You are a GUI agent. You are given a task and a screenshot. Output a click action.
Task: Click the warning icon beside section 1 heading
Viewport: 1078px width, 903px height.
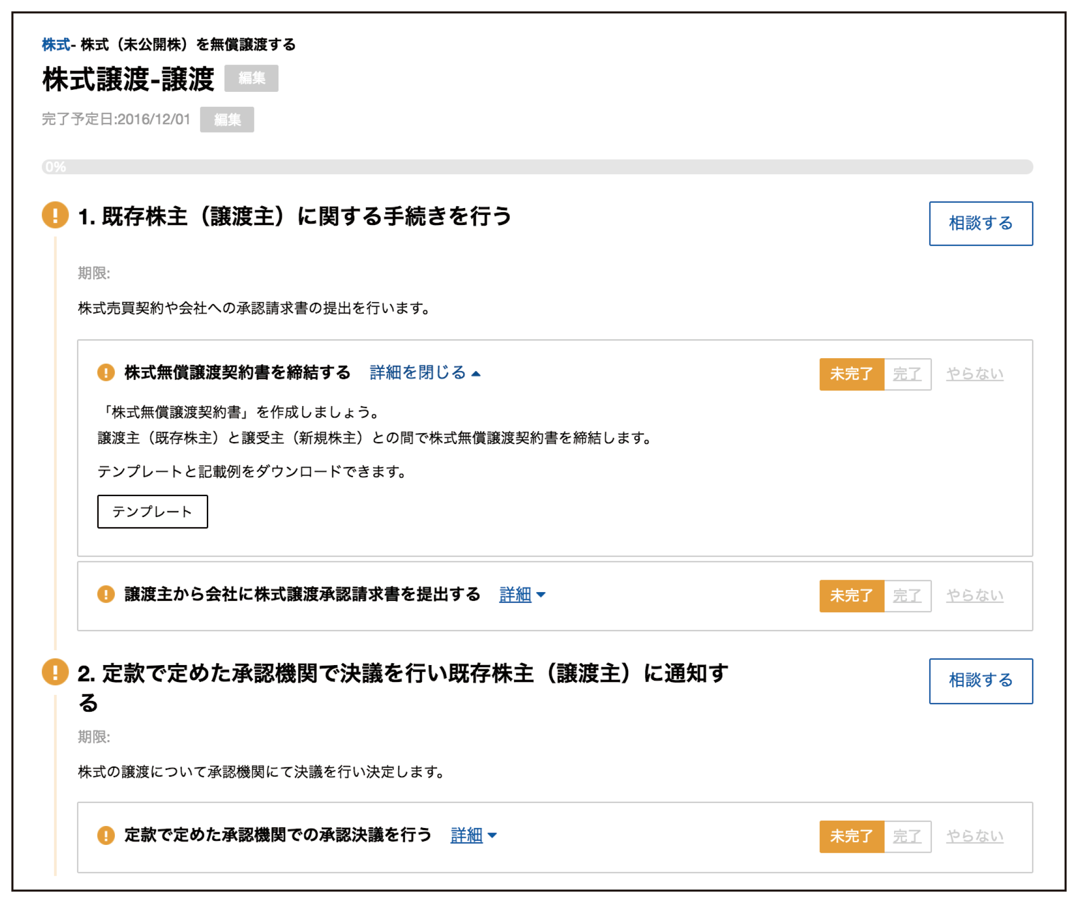pyautogui.click(x=55, y=215)
